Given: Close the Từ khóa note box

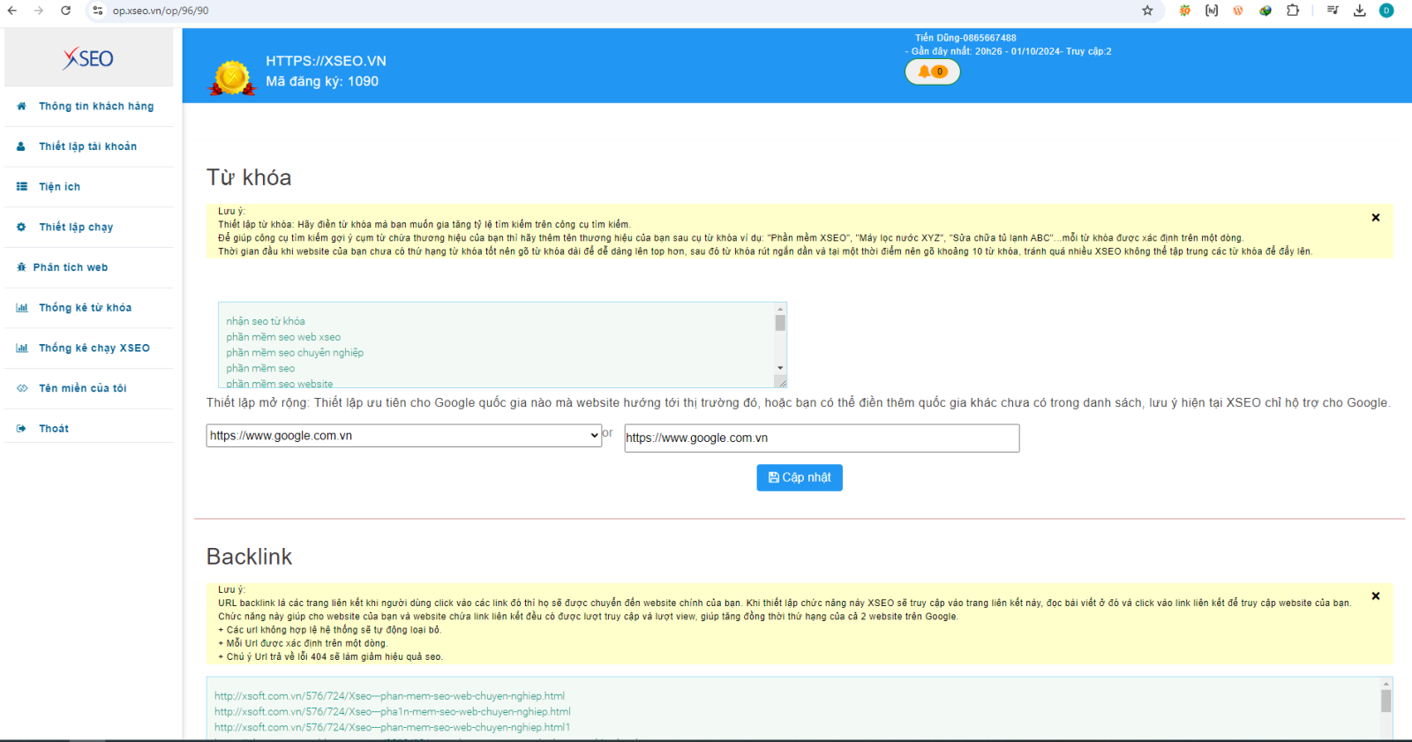Looking at the screenshot, I should pos(1375,217).
